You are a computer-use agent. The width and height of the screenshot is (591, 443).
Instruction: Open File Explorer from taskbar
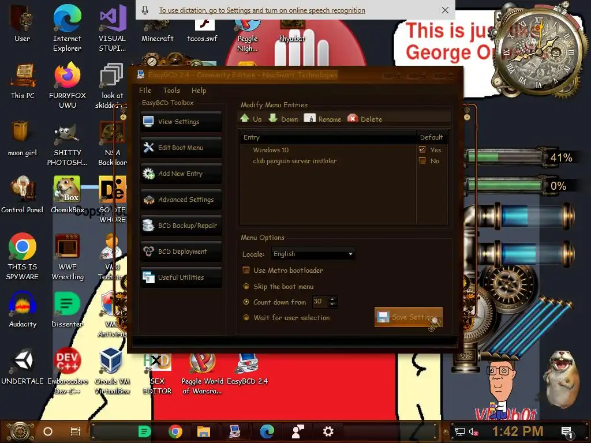point(204,431)
